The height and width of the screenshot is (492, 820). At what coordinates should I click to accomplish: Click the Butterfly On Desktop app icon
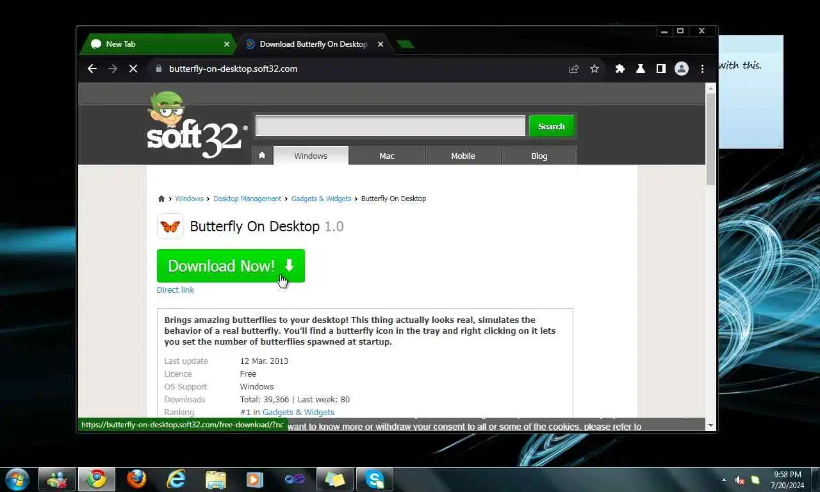pyautogui.click(x=170, y=226)
